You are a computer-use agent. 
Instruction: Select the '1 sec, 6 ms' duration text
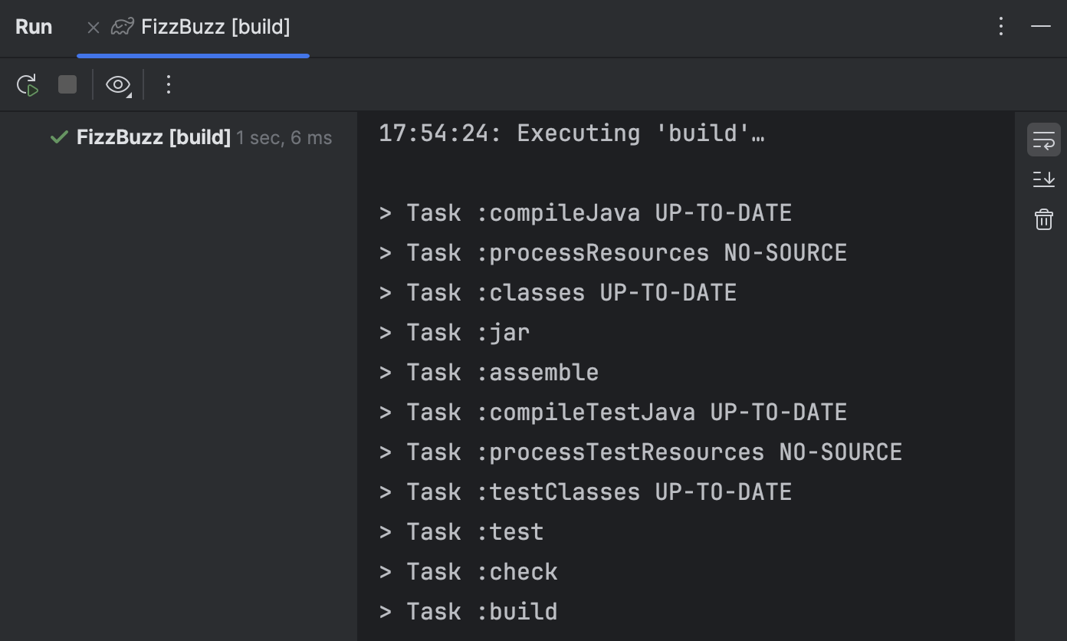pyautogui.click(x=284, y=137)
